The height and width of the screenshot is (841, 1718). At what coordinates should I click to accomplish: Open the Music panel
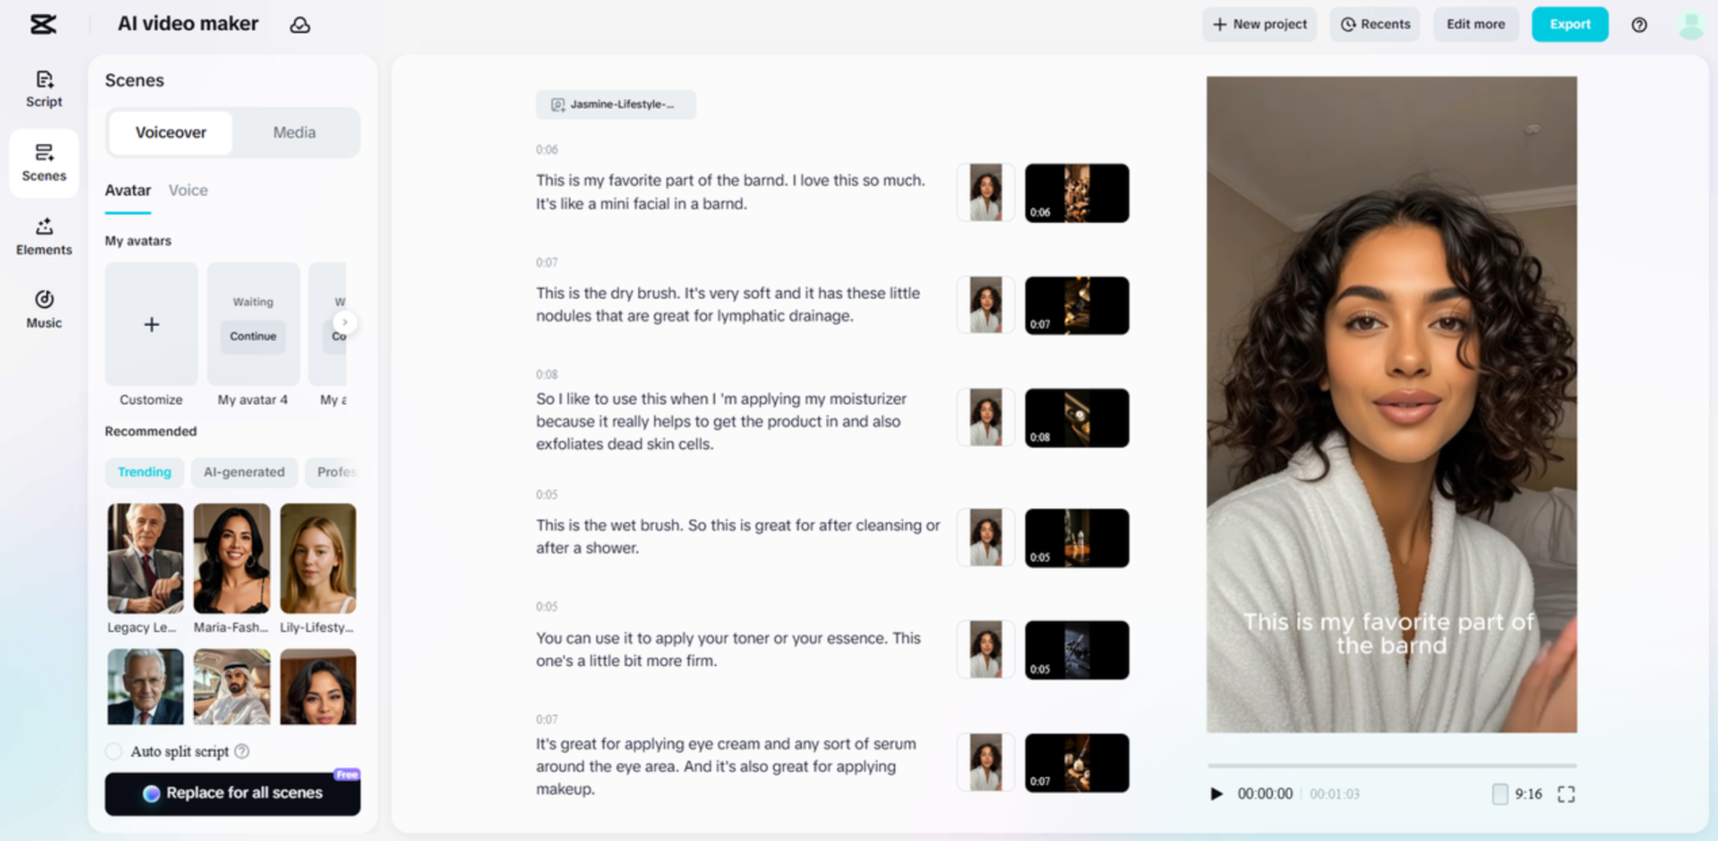pos(43,308)
